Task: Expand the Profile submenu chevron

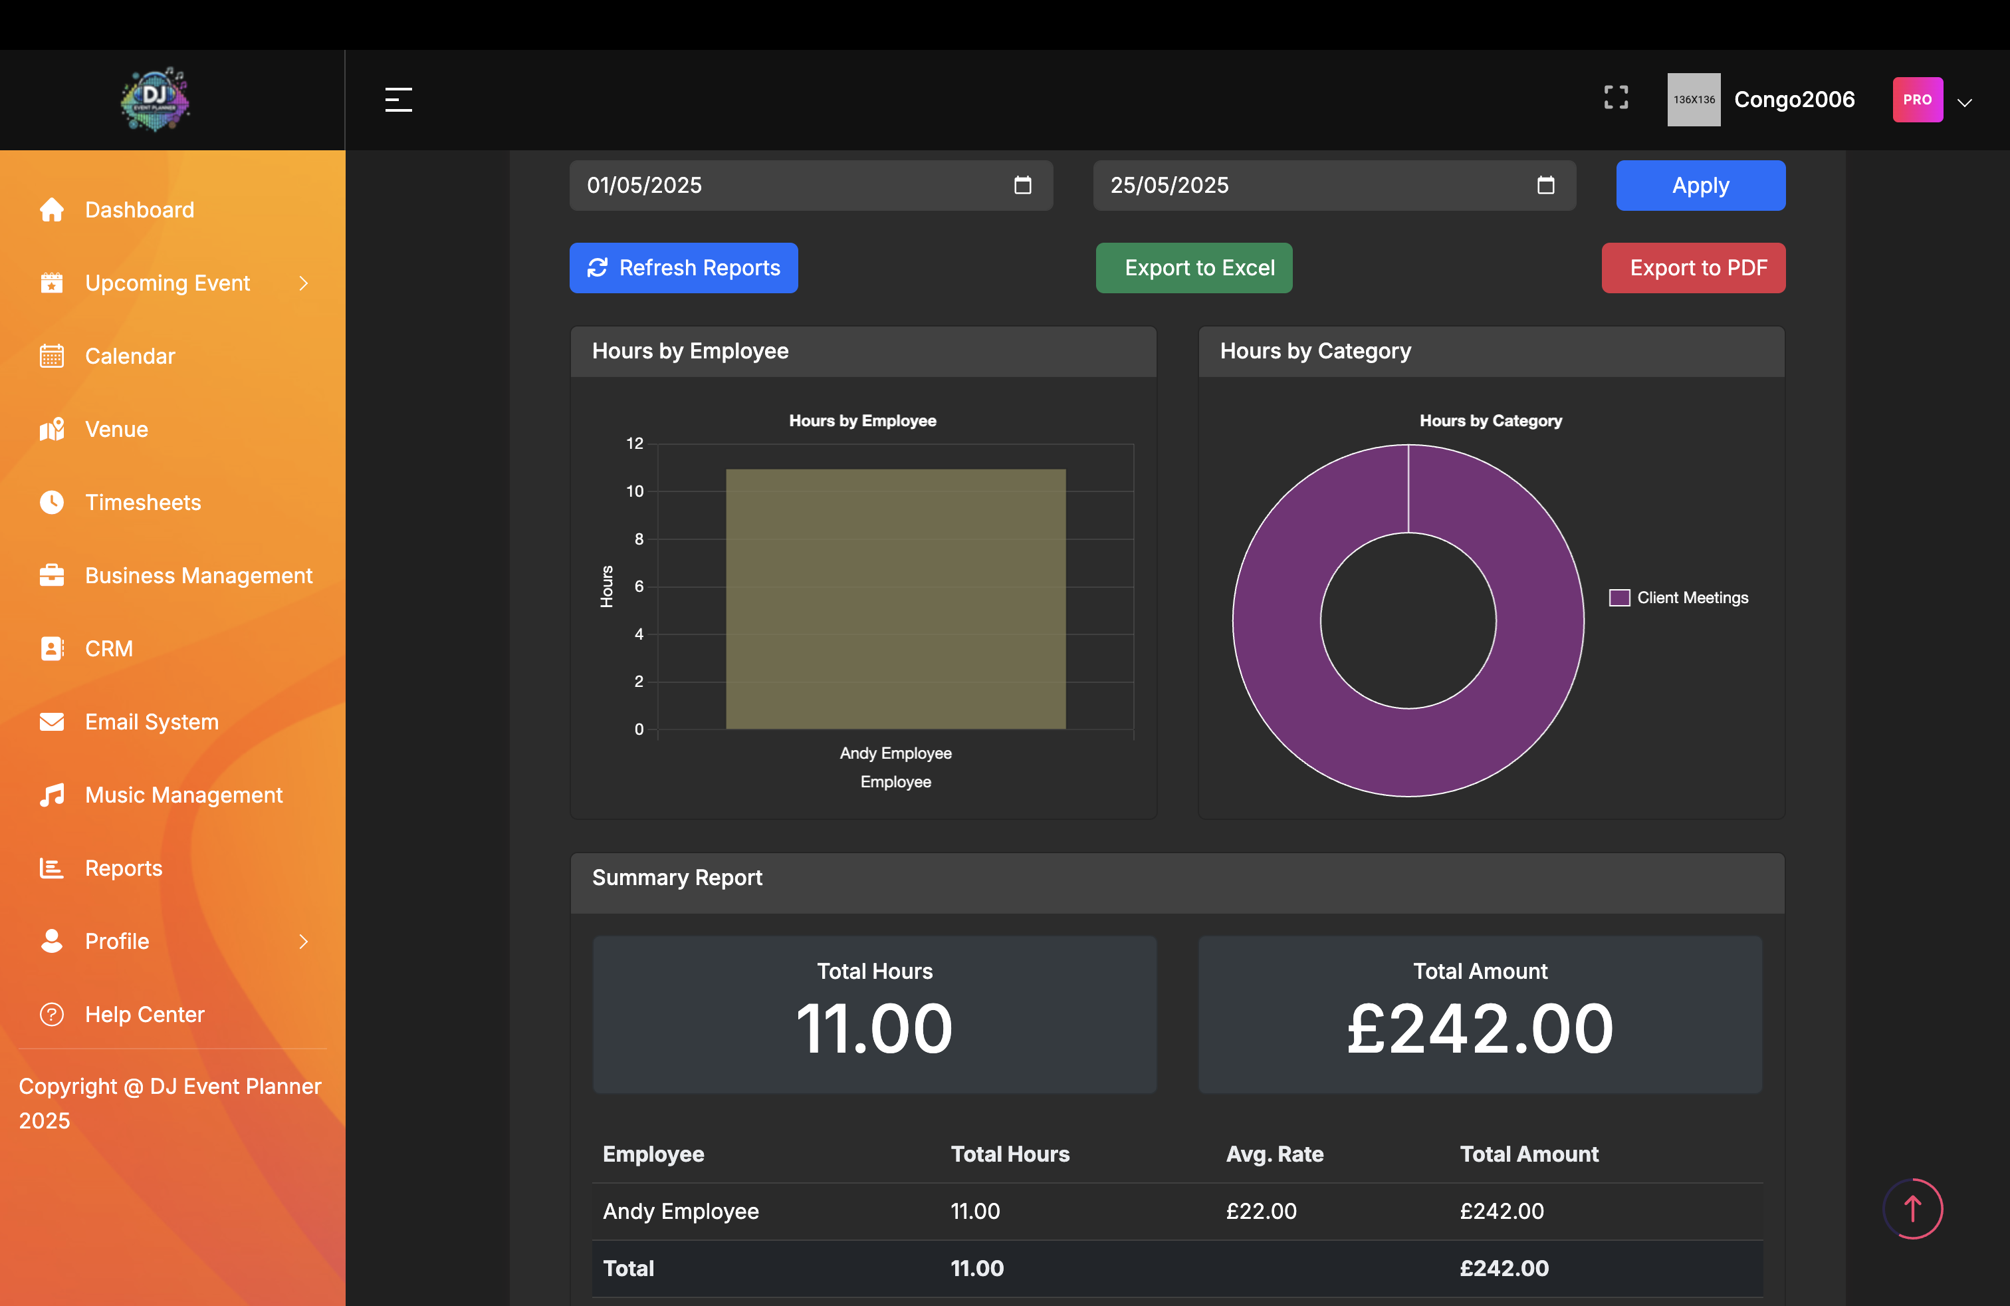Action: pos(304,941)
